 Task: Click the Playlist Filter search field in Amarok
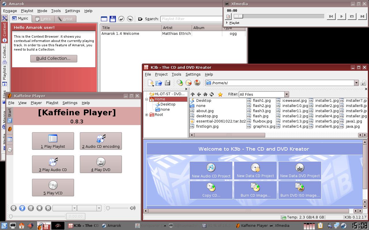point(192,19)
